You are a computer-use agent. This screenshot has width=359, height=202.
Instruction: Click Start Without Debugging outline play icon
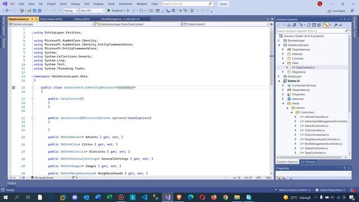[x=128, y=11]
